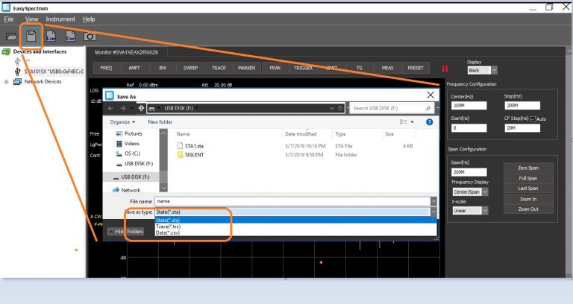
Task: Open the Display color dropdown
Action: click(492, 71)
